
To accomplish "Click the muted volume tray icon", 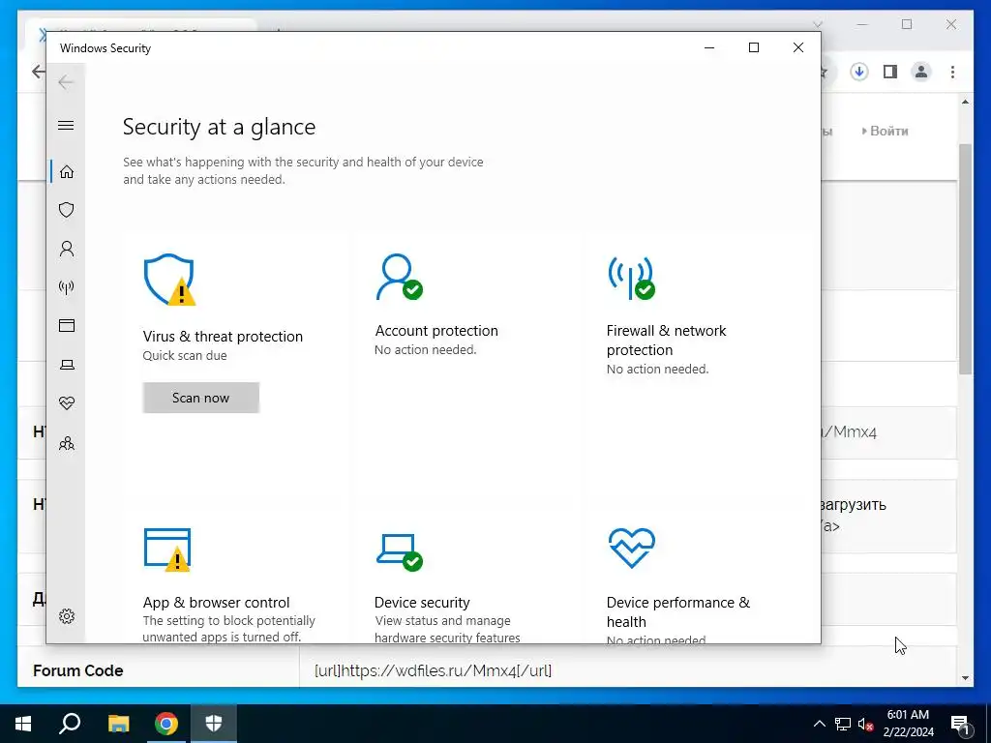I will pos(865,725).
